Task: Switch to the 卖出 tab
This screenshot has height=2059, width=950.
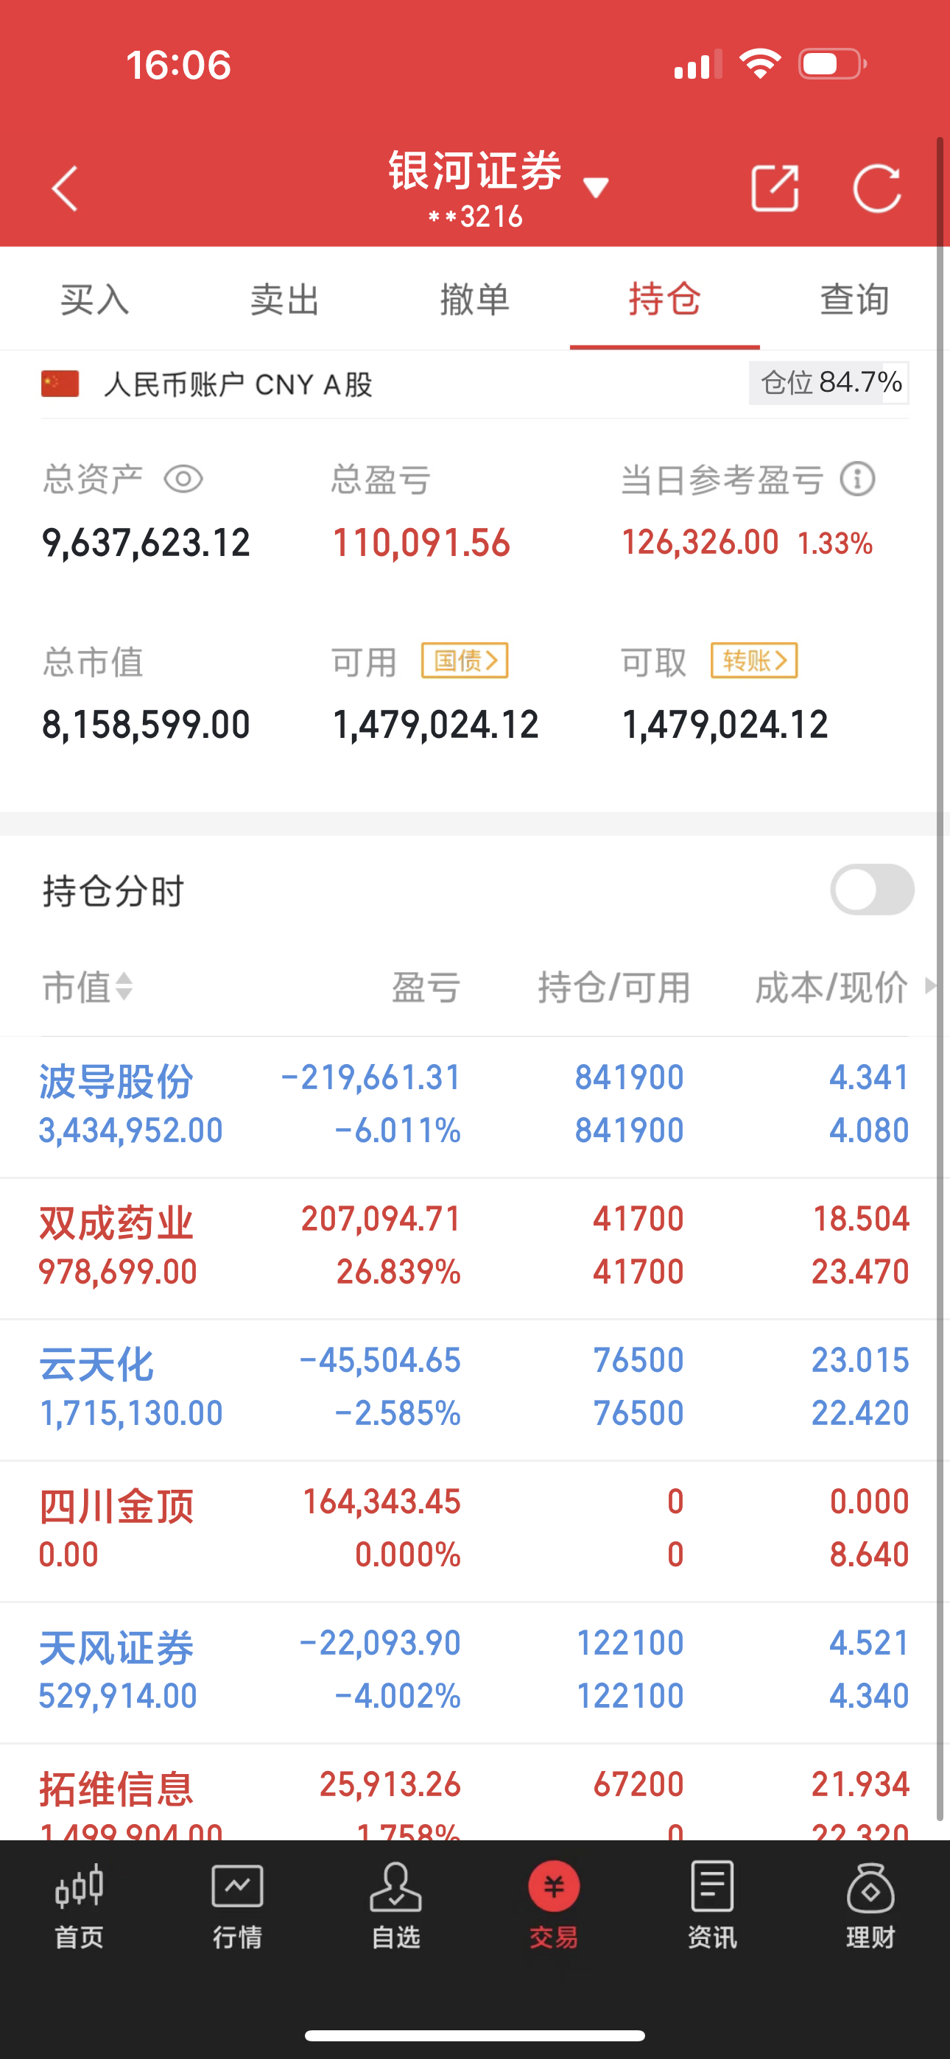Action: tap(285, 300)
